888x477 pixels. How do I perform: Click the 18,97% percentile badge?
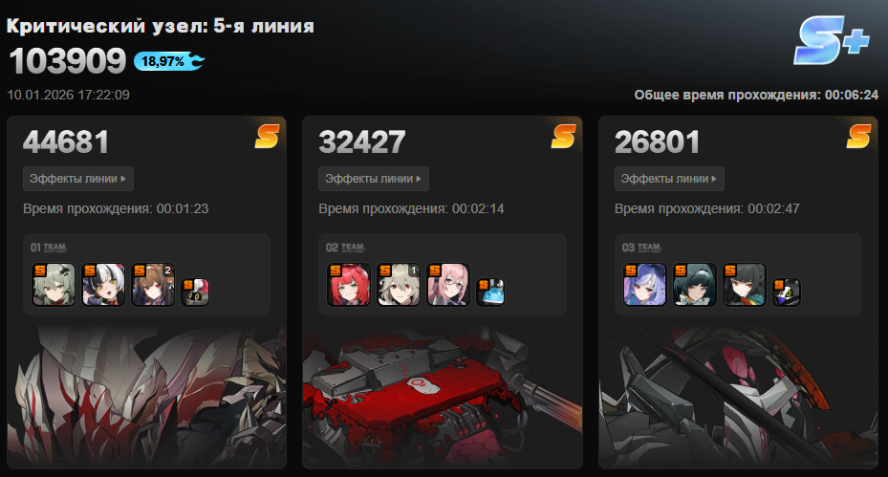pos(169,61)
